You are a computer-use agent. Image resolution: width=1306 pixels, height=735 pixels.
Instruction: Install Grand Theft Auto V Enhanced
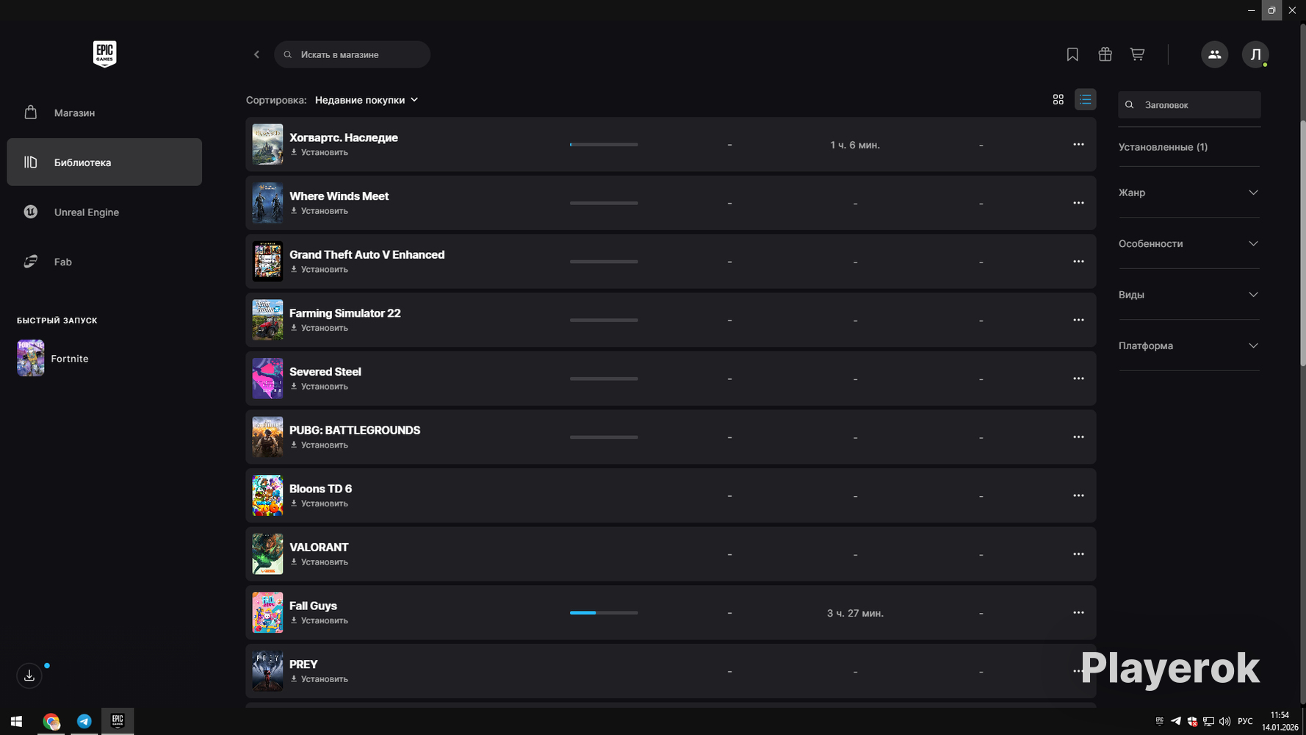point(320,270)
